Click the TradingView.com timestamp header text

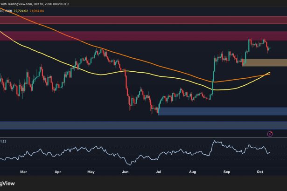[x=35, y=4]
